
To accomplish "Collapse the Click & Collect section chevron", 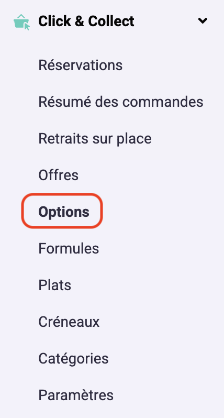I will coord(203,21).
